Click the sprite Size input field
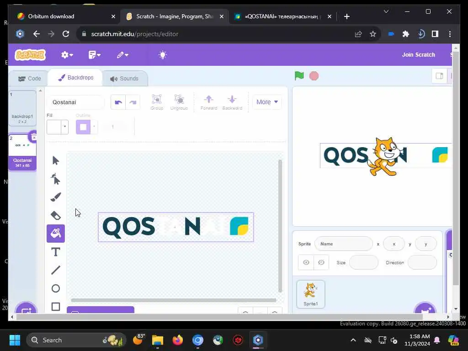 point(363,262)
